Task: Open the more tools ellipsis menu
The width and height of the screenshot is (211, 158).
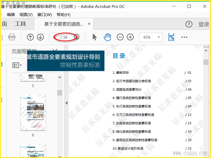Action: (x=184, y=37)
